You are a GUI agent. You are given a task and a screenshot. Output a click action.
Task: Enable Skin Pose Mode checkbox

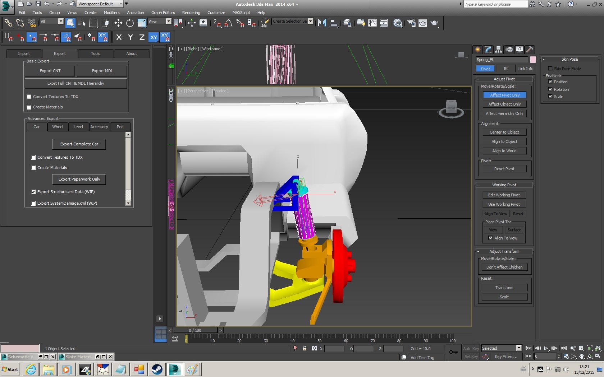(550, 69)
